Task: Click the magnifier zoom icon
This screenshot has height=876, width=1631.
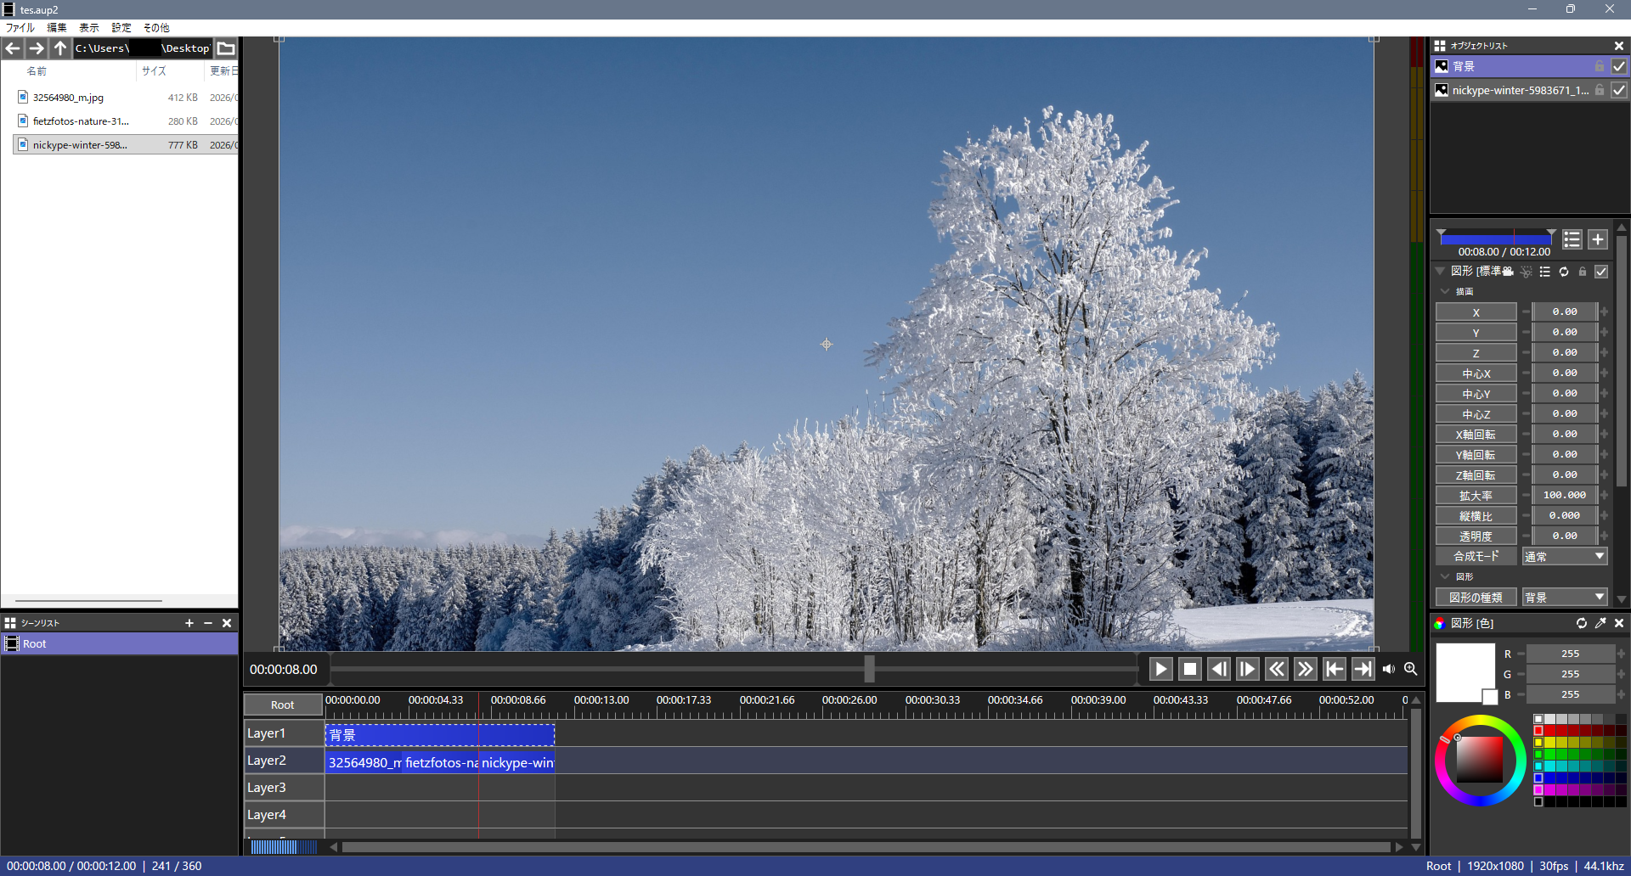Action: 1411,669
